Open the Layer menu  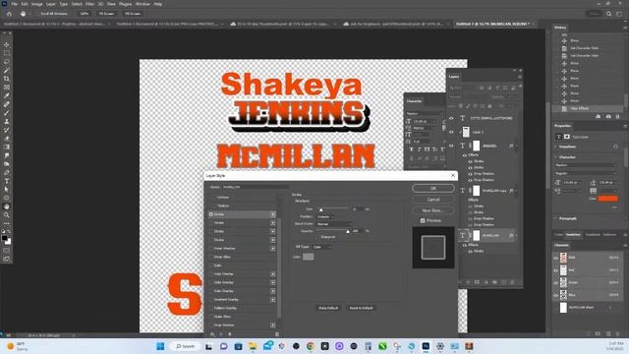50,4
